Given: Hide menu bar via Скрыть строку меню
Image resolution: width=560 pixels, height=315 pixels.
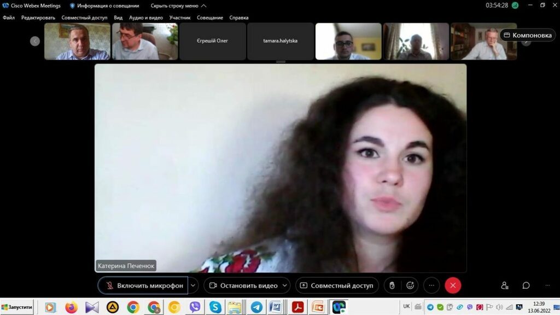Looking at the screenshot, I should pos(178,5).
